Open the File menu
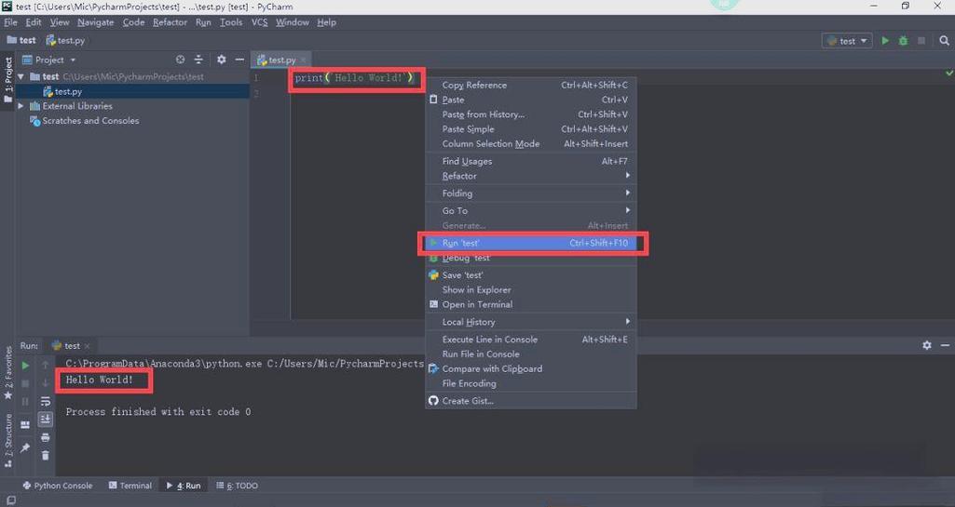The image size is (955, 507). pos(11,22)
